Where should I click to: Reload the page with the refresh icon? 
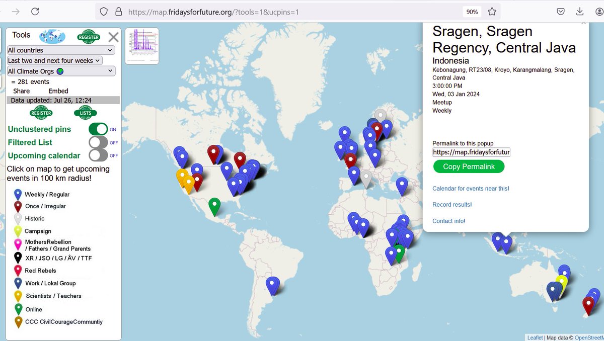35,12
